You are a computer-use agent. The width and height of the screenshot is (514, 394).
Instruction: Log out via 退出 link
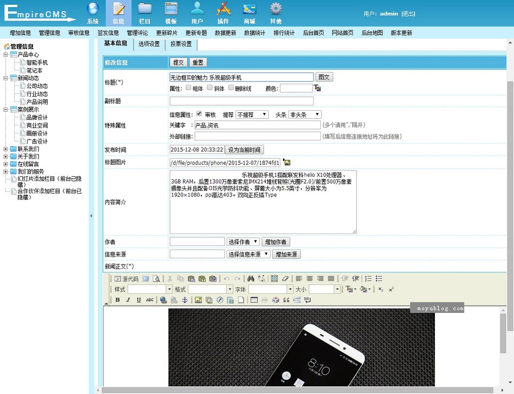coord(408,14)
